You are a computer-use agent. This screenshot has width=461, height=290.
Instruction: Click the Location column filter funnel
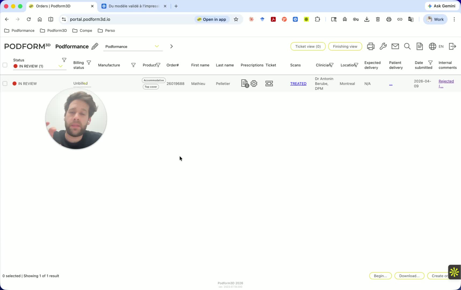point(356,65)
